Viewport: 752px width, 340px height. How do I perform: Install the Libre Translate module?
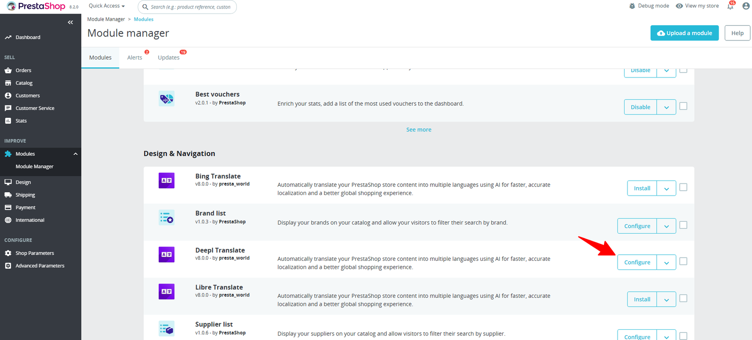tap(642, 299)
